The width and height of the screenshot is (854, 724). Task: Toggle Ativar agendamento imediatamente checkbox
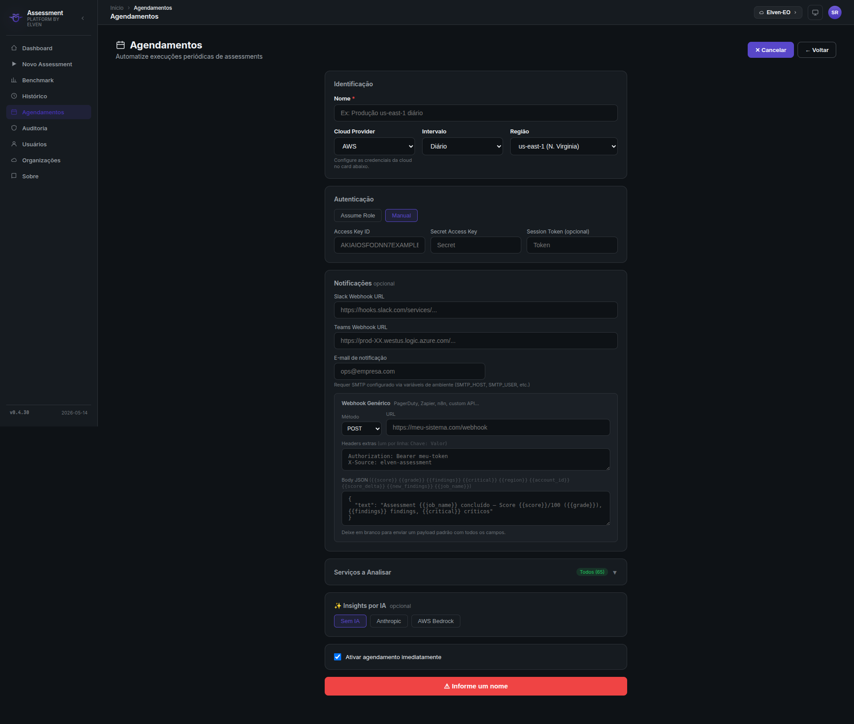click(338, 657)
